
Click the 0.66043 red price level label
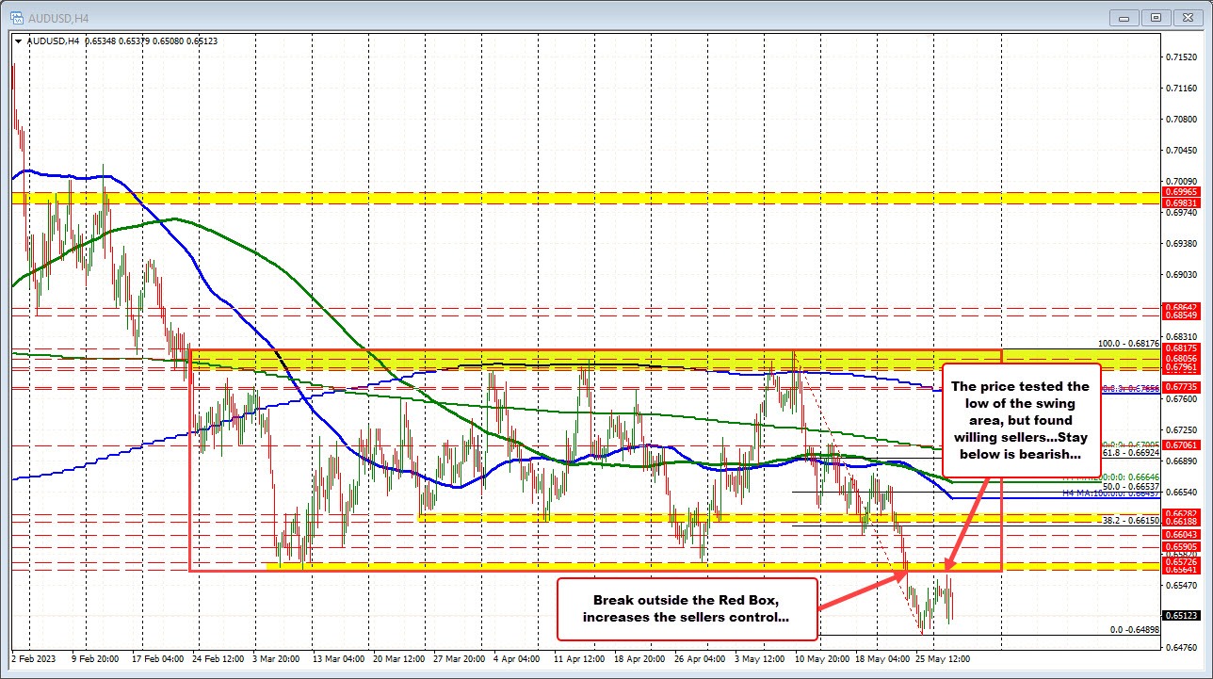point(1185,534)
